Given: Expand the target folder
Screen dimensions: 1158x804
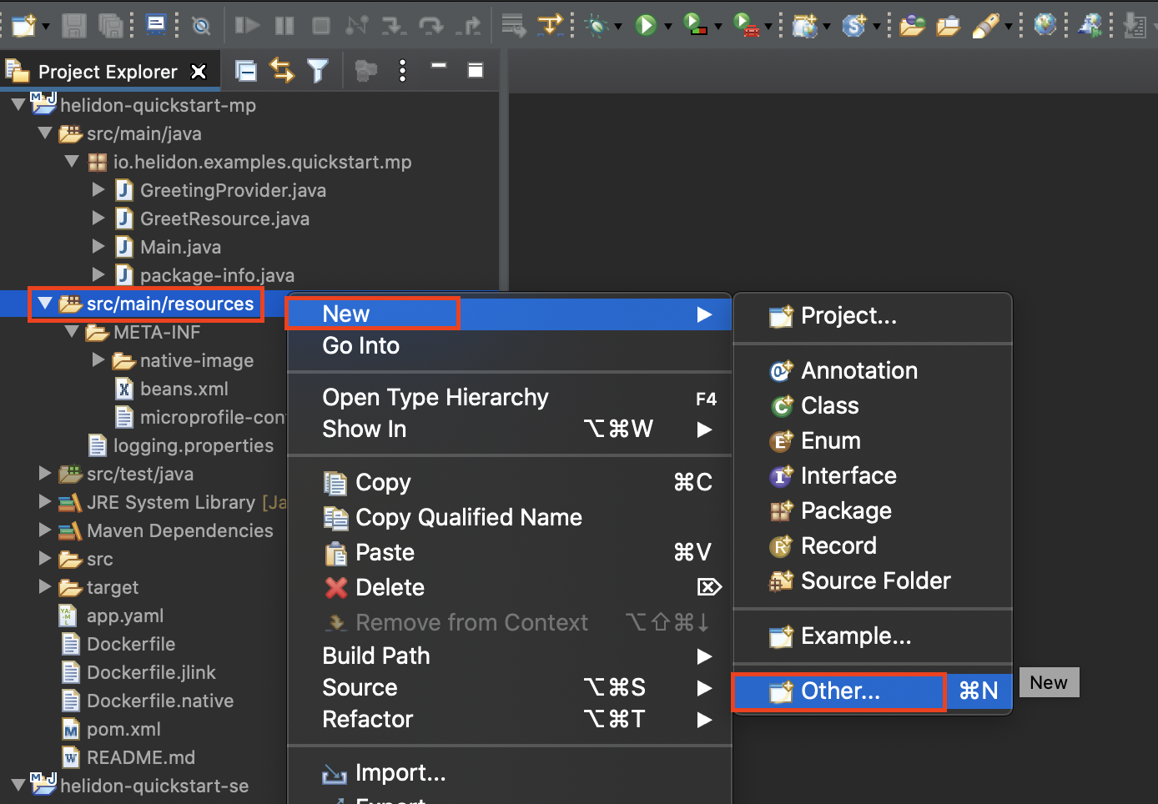Looking at the screenshot, I should pos(45,587).
